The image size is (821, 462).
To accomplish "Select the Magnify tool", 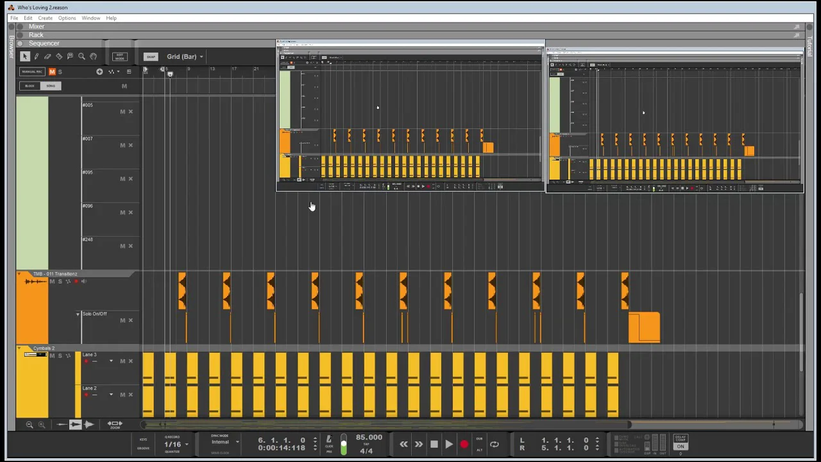I will tap(81, 56).
